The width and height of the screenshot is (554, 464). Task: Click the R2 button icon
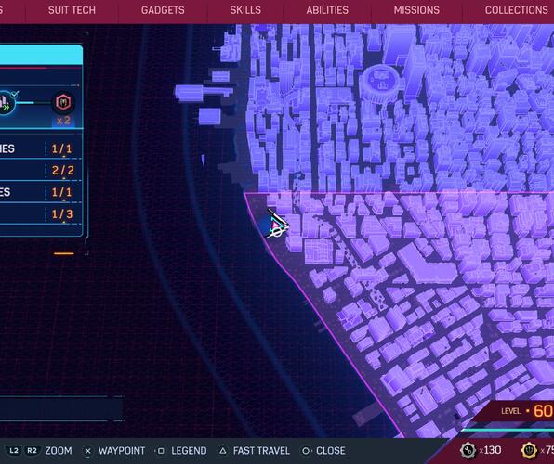(32, 451)
